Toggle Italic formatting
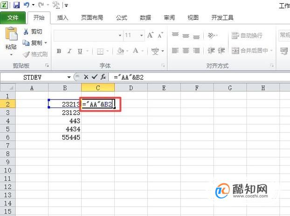This screenshot has width=290, height=216. 69,51
